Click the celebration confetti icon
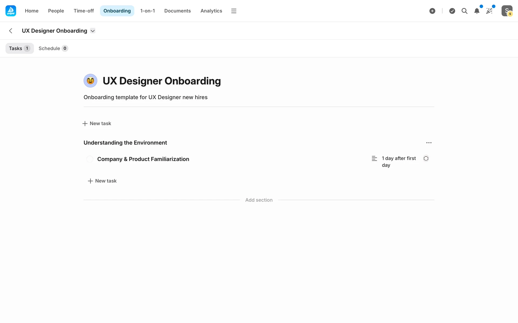 [489, 11]
